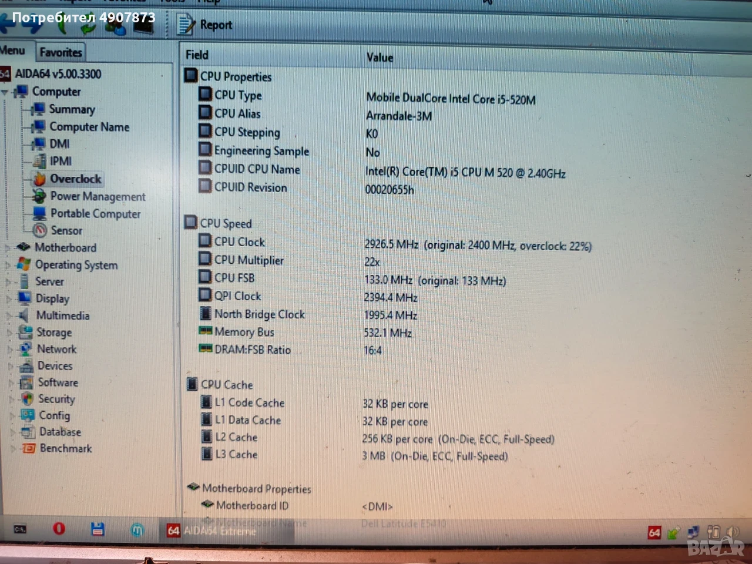Select the Motherboard Properties group header
Viewport: 752px width, 564px height.
pyautogui.click(x=256, y=488)
